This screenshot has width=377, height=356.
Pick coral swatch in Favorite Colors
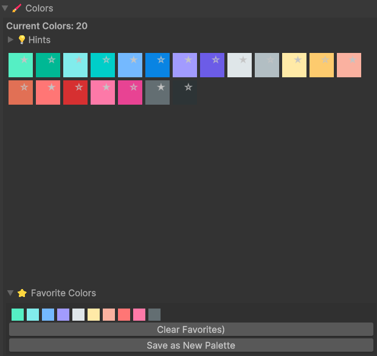click(124, 315)
